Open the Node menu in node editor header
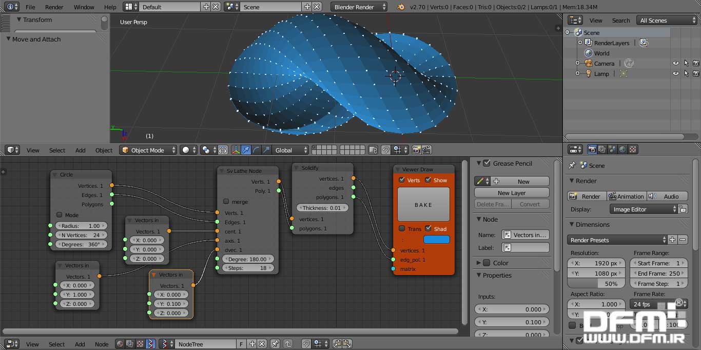Image resolution: width=701 pixels, height=350 pixels. coord(102,344)
